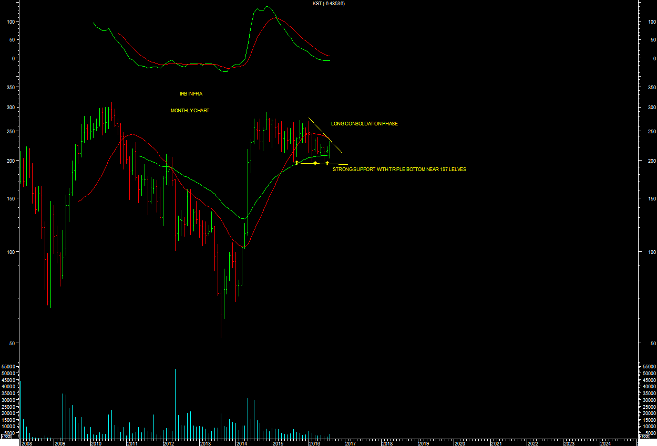657x446 pixels.
Task: Click the 2020 label on the time axis
Action: point(459,443)
